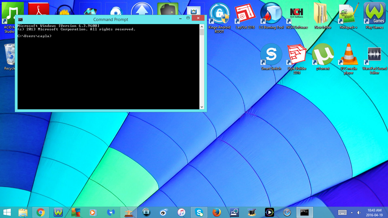Maximize the Command Prompt window
This screenshot has height=218, width=388.
point(188,18)
